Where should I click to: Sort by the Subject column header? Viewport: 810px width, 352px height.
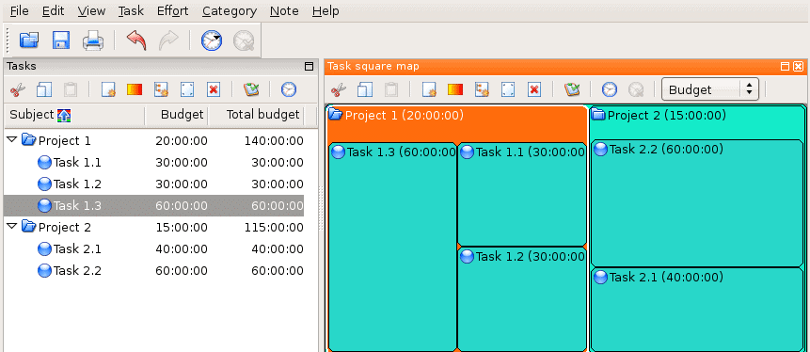point(74,115)
